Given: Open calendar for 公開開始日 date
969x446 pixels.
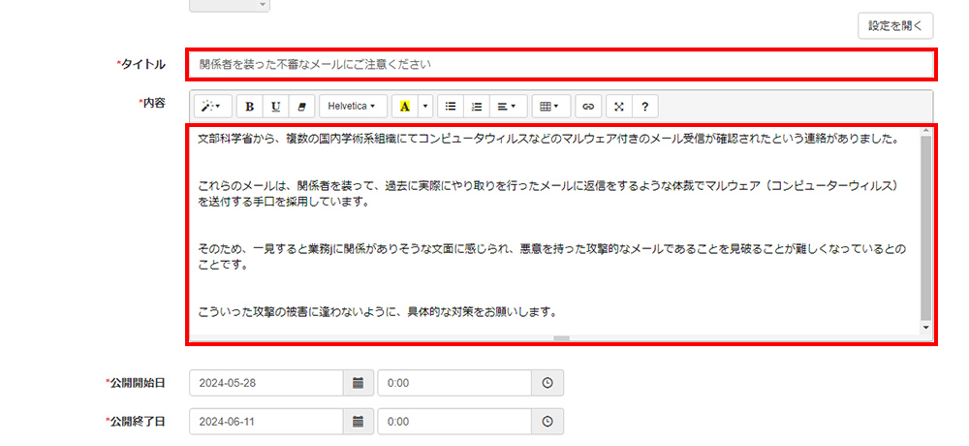Looking at the screenshot, I should [358, 383].
